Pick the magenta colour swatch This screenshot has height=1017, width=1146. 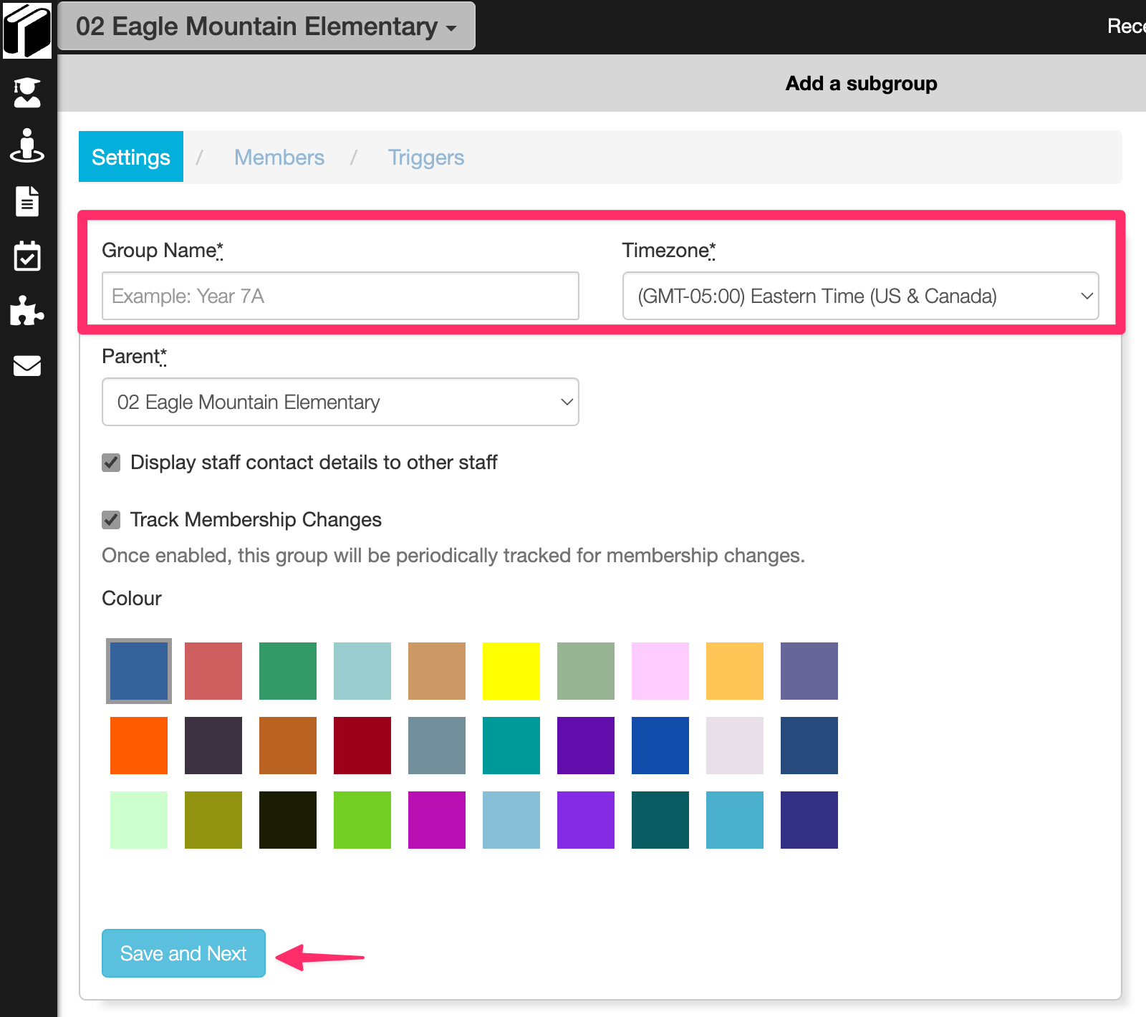(x=437, y=820)
